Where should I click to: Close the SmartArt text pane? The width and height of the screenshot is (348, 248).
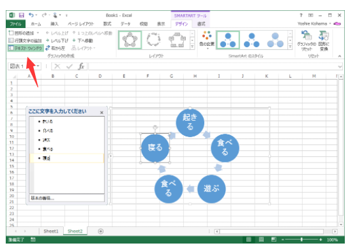[102, 113]
